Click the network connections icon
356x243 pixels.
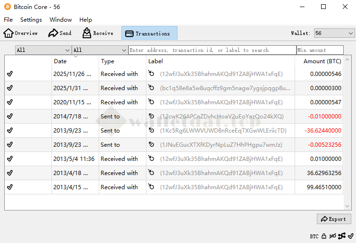pos(342,236)
